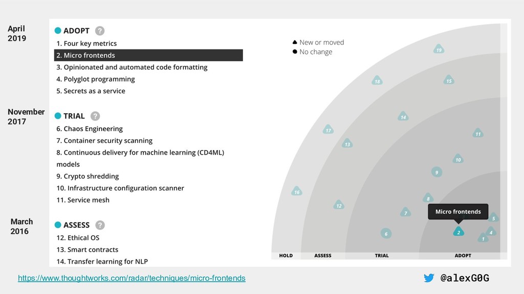Click the Smart contracts list item
524x294 pixels.
coord(88,250)
